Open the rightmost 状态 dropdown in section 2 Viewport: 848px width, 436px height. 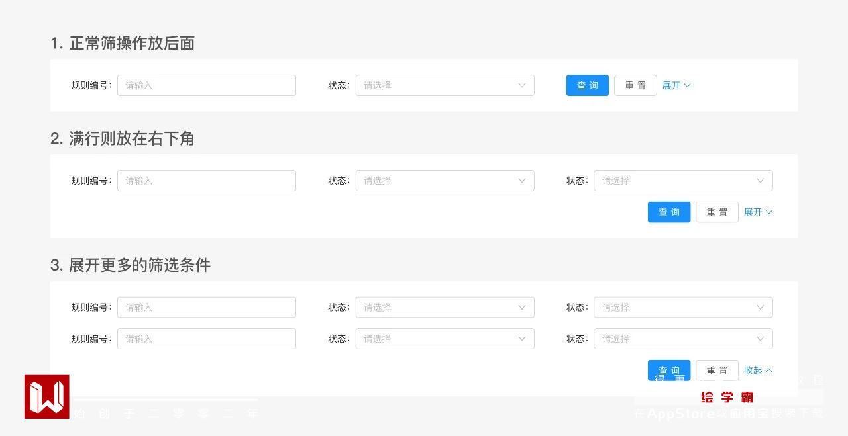[683, 181]
